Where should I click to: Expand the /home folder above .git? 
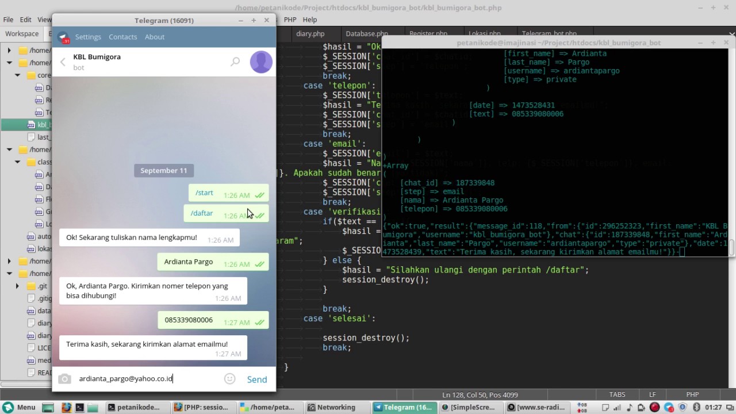9,273
